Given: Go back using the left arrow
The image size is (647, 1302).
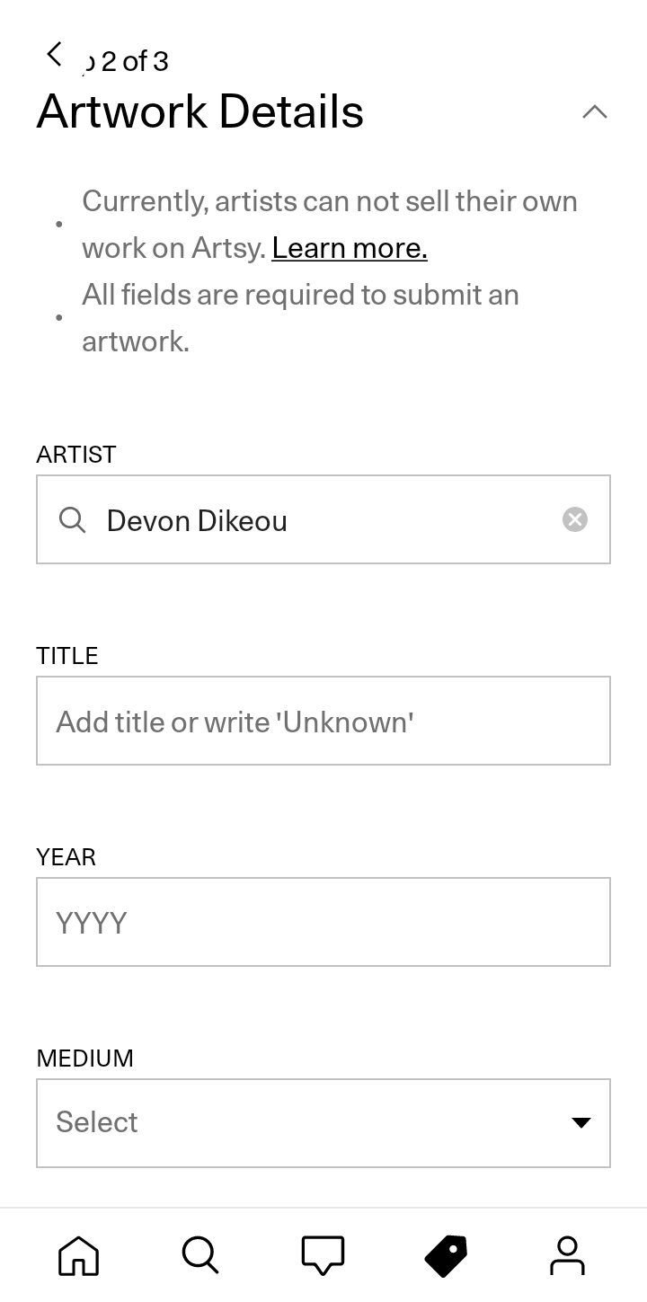Looking at the screenshot, I should pyautogui.click(x=55, y=54).
